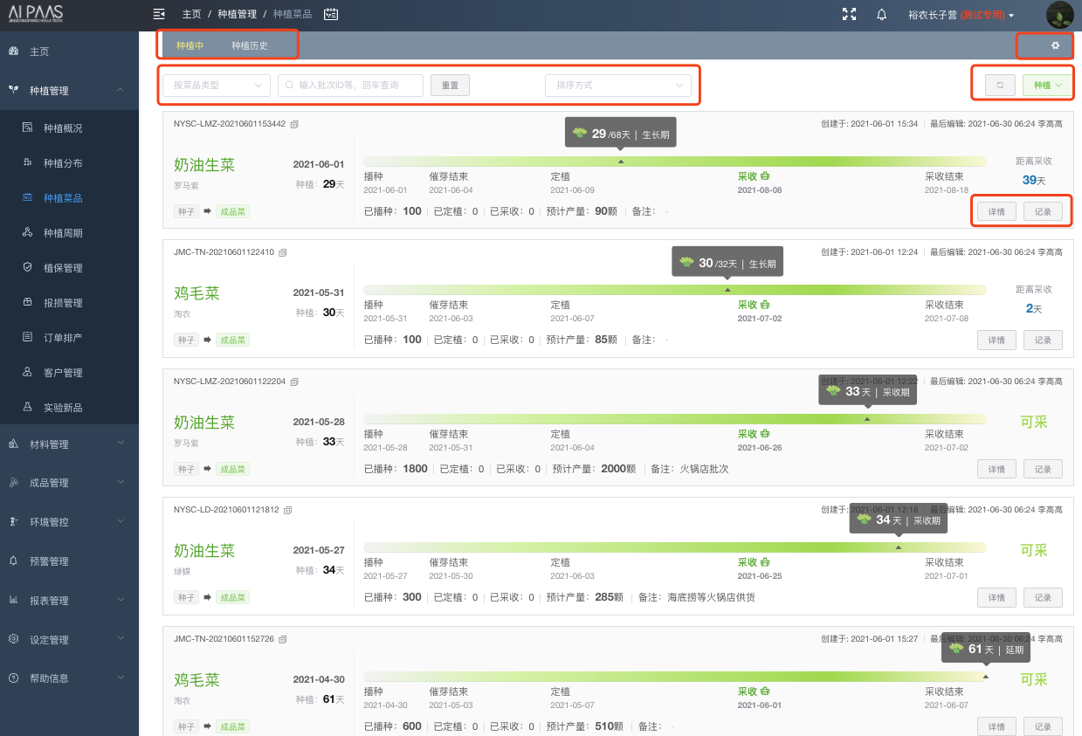Click the harvest icon next to 2021-08-08

[765, 175]
